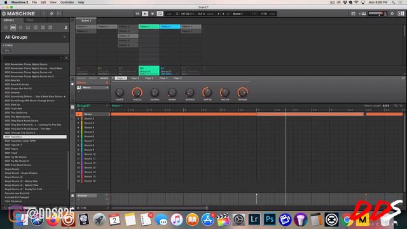Image resolution: width=407 pixels, height=229 pixels.
Task: Toggle the Loop button in transport
Action: tap(160, 14)
